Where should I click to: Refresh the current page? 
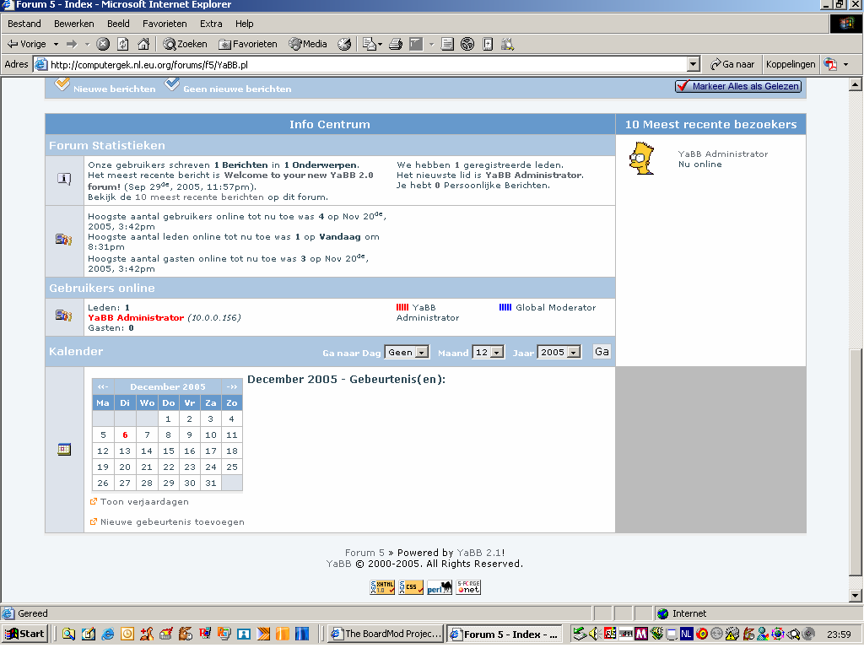point(123,44)
